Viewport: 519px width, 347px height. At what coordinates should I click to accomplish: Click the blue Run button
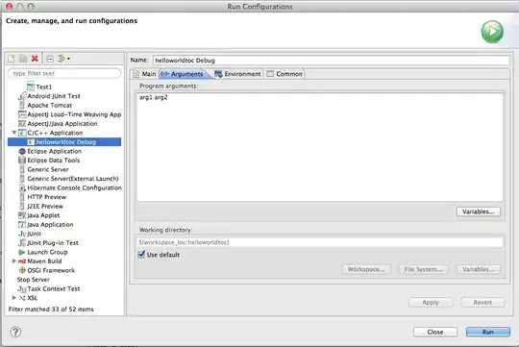488,332
